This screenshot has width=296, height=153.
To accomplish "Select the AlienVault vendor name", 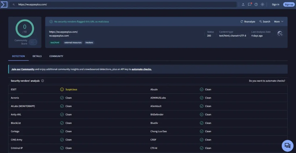I will click(x=156, y=106).
